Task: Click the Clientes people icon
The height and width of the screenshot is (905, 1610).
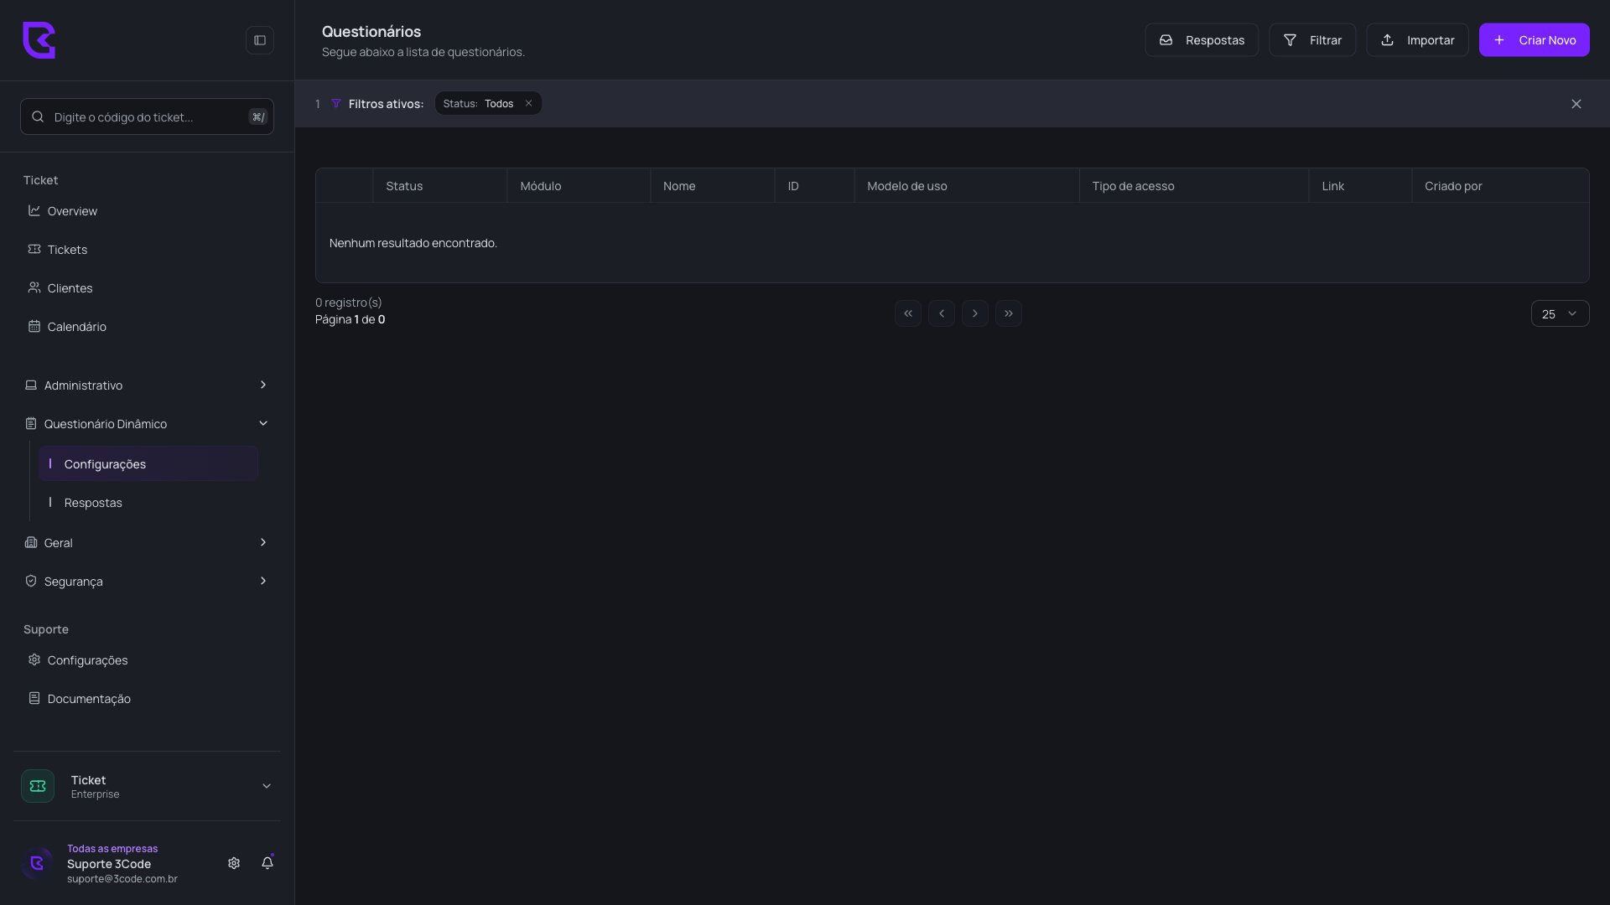Action: pyautogui.click(x=34, y=287)
